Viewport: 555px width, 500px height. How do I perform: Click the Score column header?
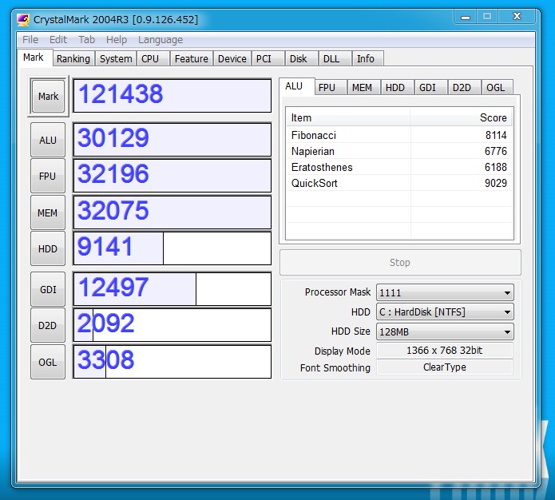[x=462, y=117]
